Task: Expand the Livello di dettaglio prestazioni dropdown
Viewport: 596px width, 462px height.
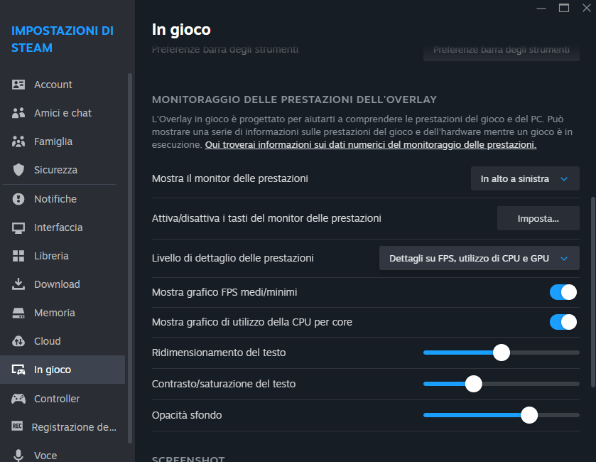Action: 479,259
